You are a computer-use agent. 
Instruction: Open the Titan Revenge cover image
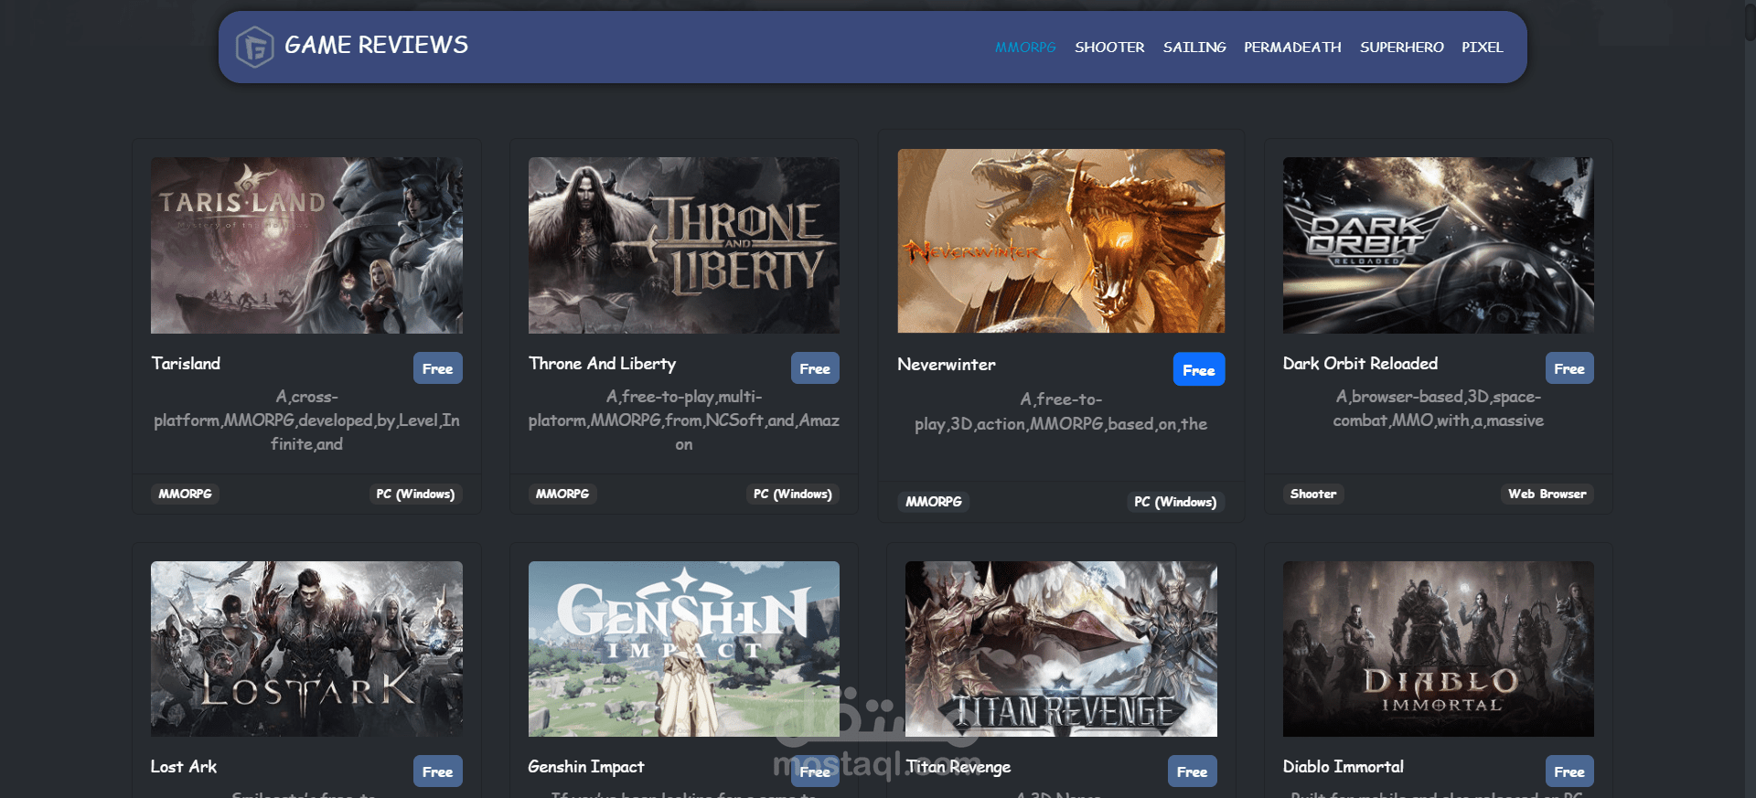[x=1061, y=649]
